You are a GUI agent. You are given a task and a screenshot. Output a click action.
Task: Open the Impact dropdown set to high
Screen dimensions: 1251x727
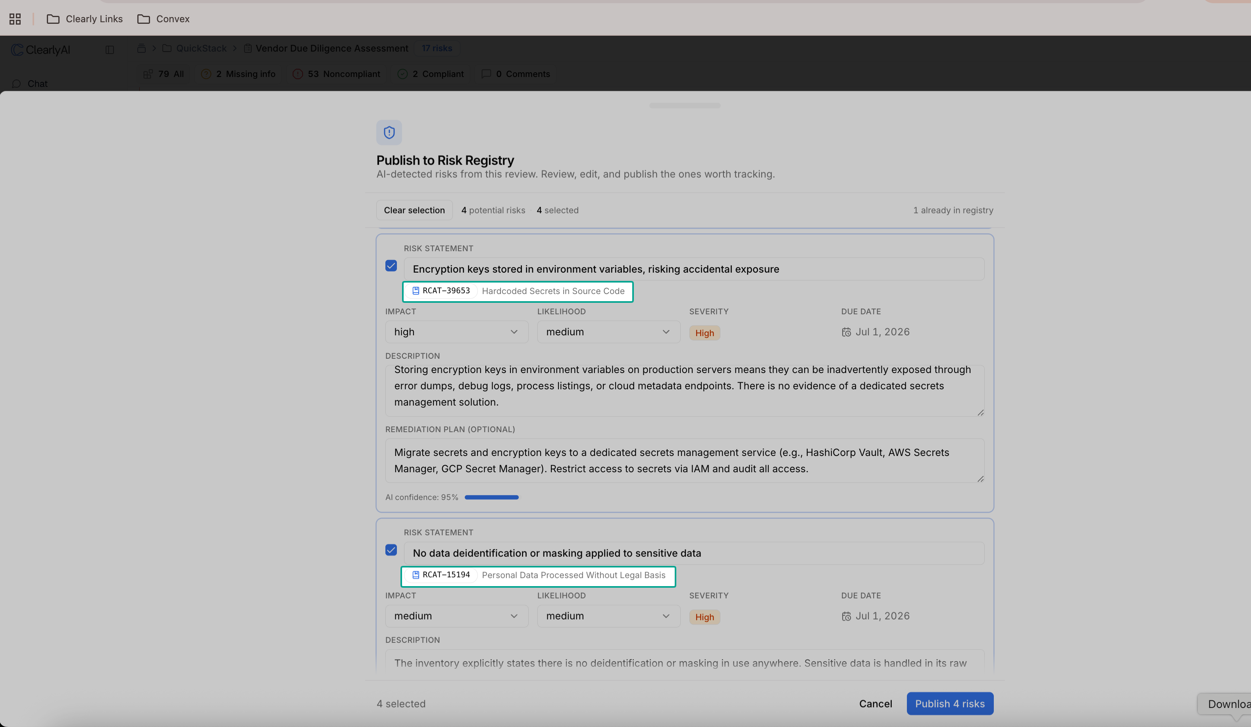tap(457, 332)
